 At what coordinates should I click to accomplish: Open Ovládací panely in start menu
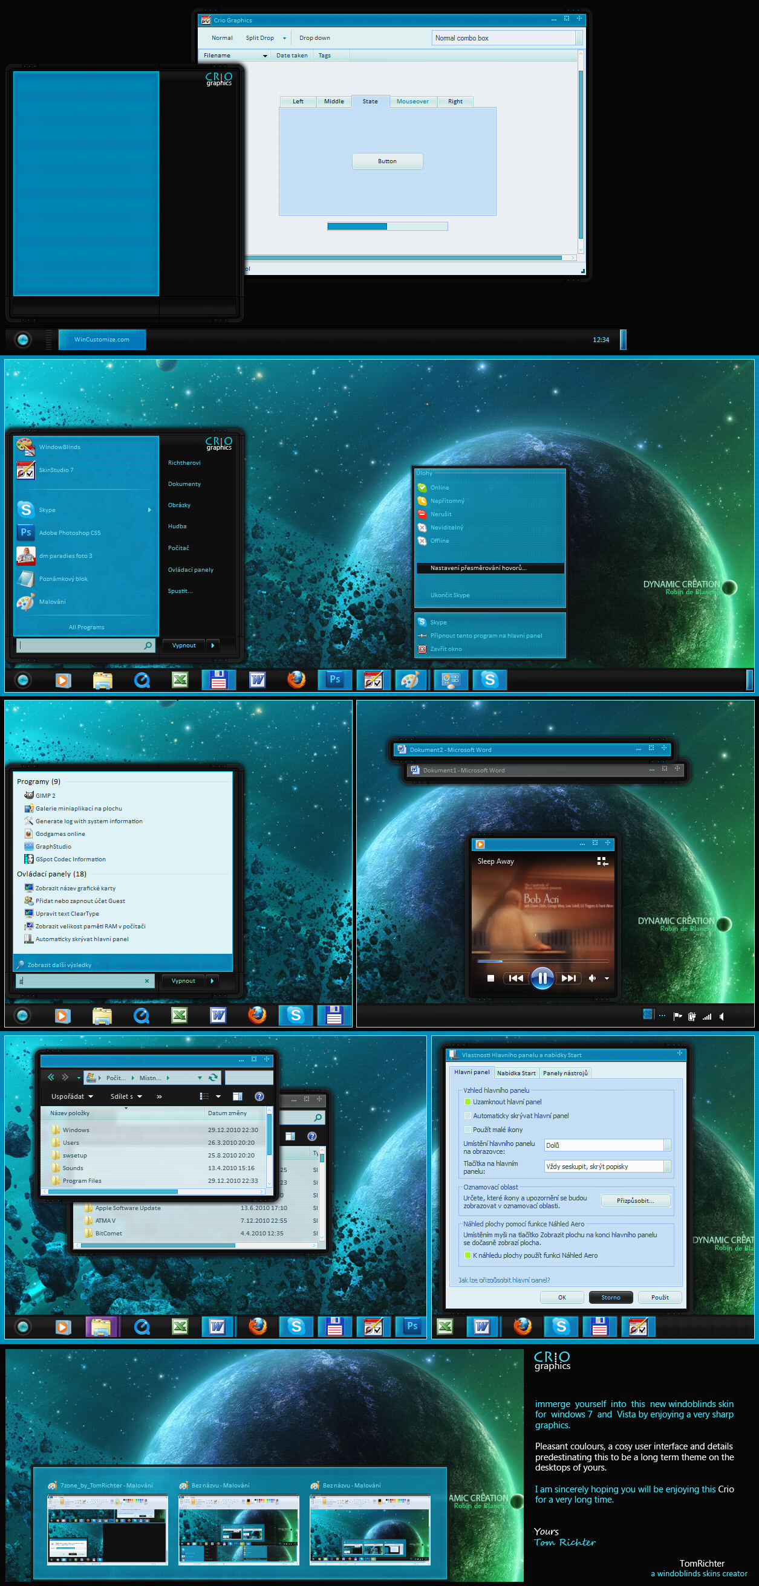[191, 569]
